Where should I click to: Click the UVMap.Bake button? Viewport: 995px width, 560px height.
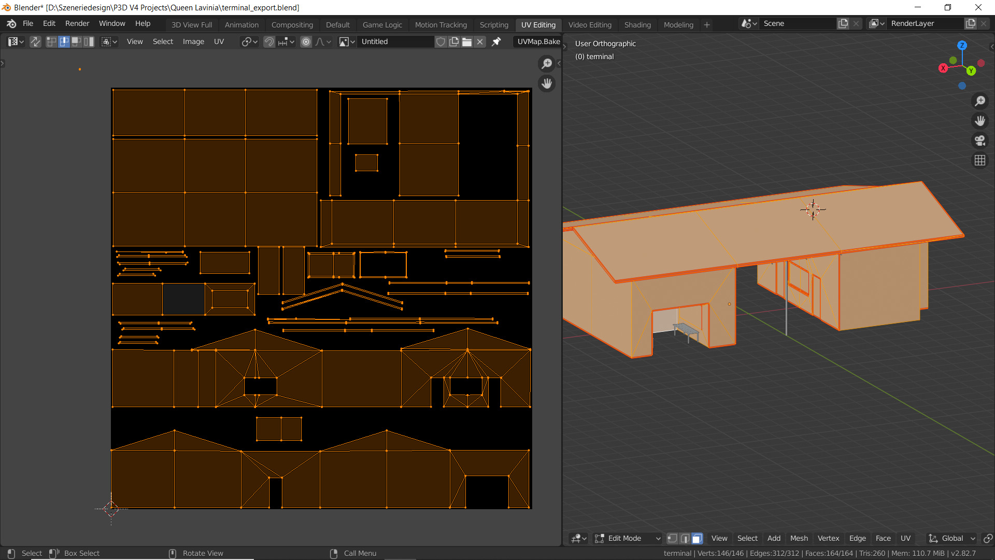click(538, 41)
